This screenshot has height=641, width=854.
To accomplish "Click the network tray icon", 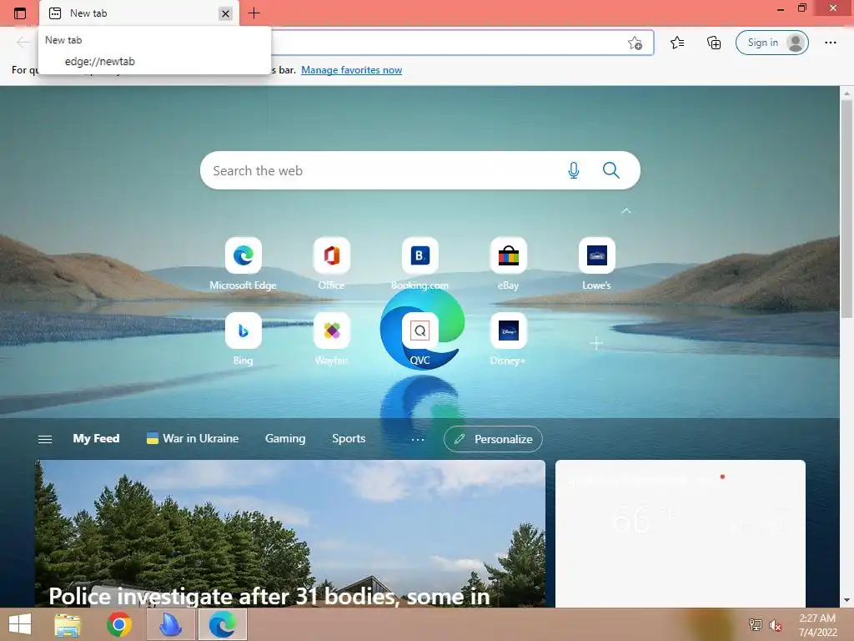I will (755, 625).
